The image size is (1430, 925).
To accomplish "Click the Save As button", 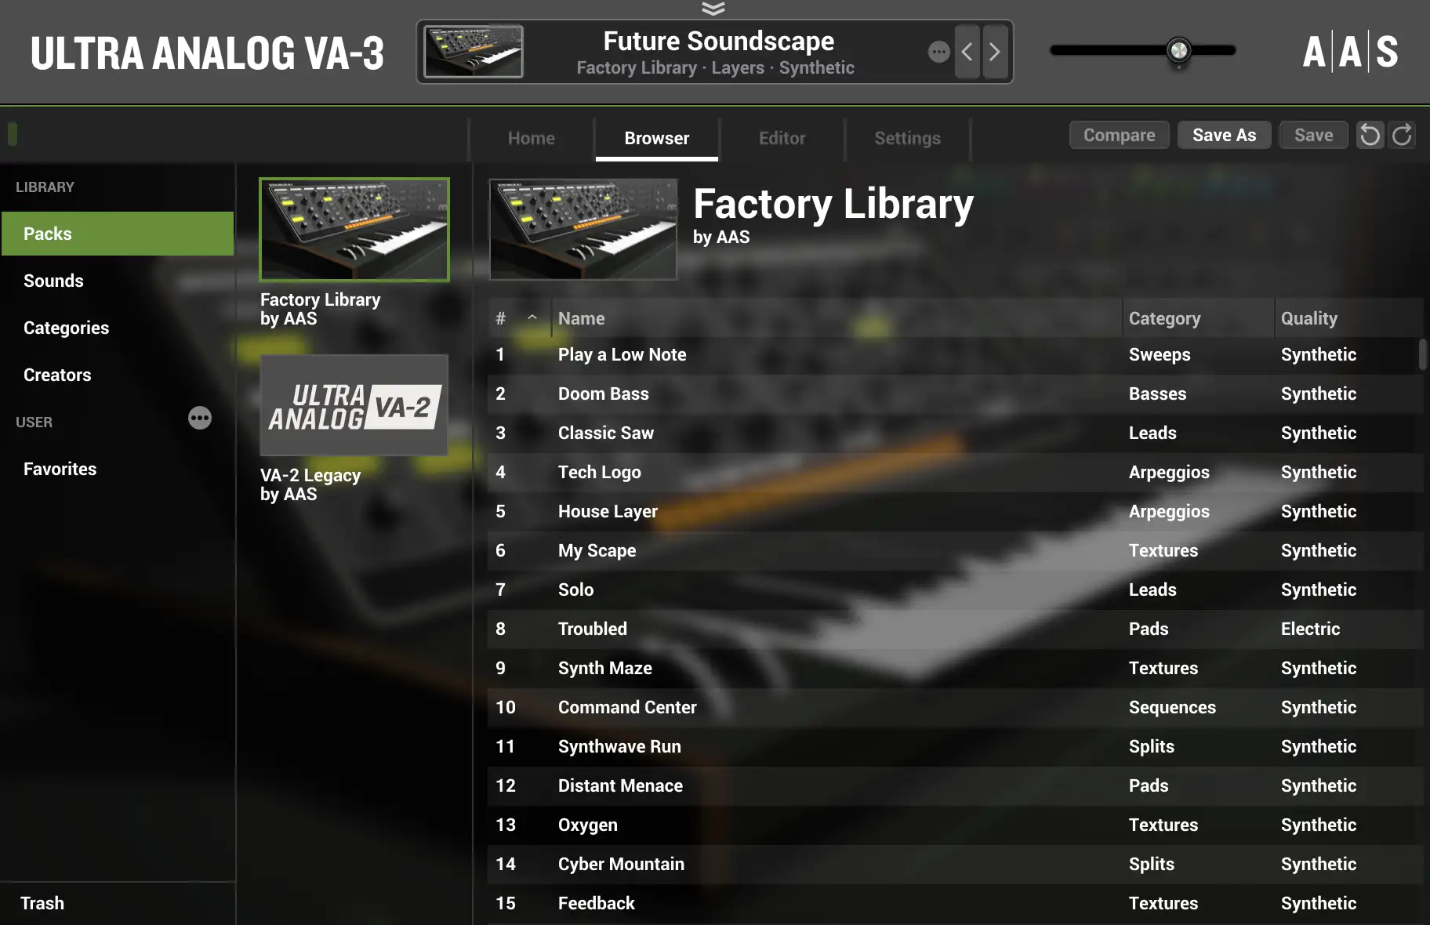I will [1224, 135].
